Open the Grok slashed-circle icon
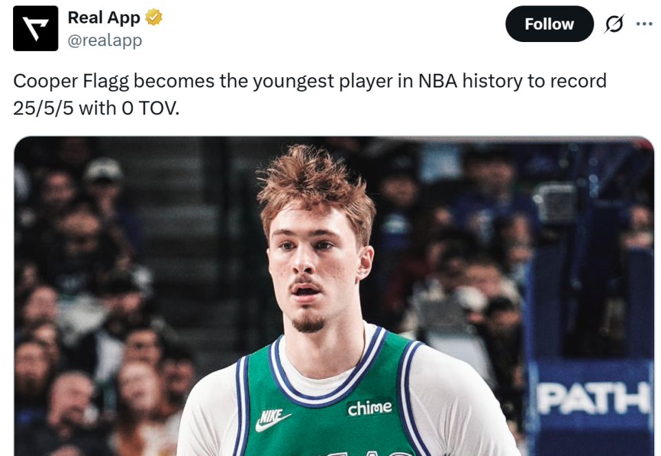Screen dimensions: 661x456 coord(613,24)
